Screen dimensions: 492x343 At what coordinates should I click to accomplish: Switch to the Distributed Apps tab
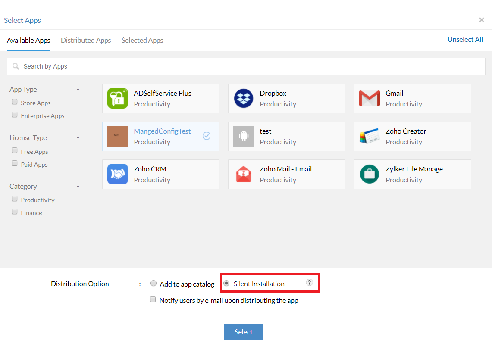click(86, 41)
